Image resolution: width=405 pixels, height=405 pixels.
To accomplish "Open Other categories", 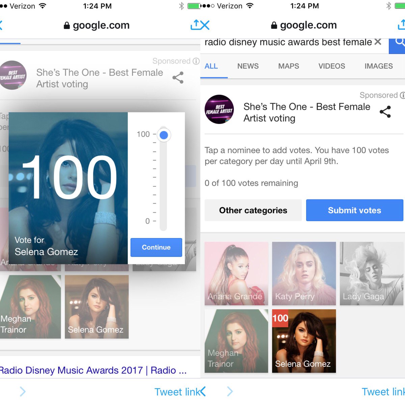I will [253, 210].
